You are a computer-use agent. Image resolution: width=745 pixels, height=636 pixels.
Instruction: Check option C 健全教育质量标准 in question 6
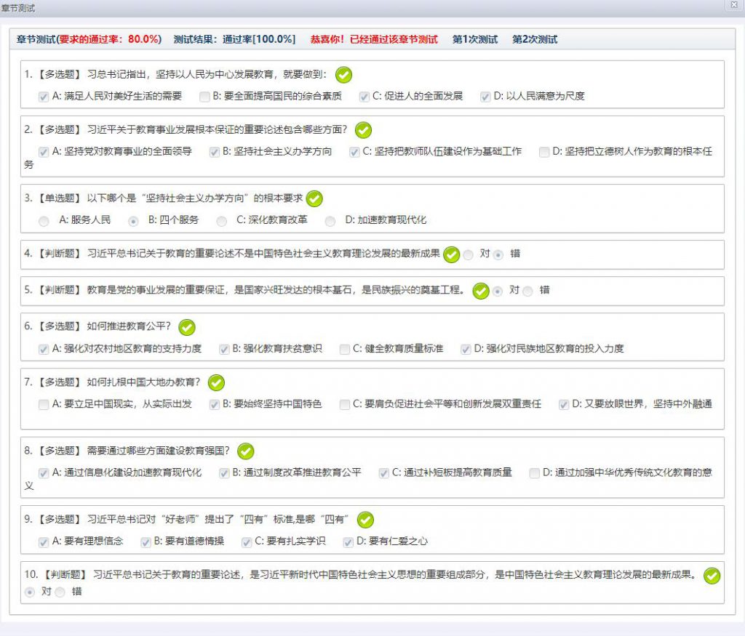pos(345,349)
